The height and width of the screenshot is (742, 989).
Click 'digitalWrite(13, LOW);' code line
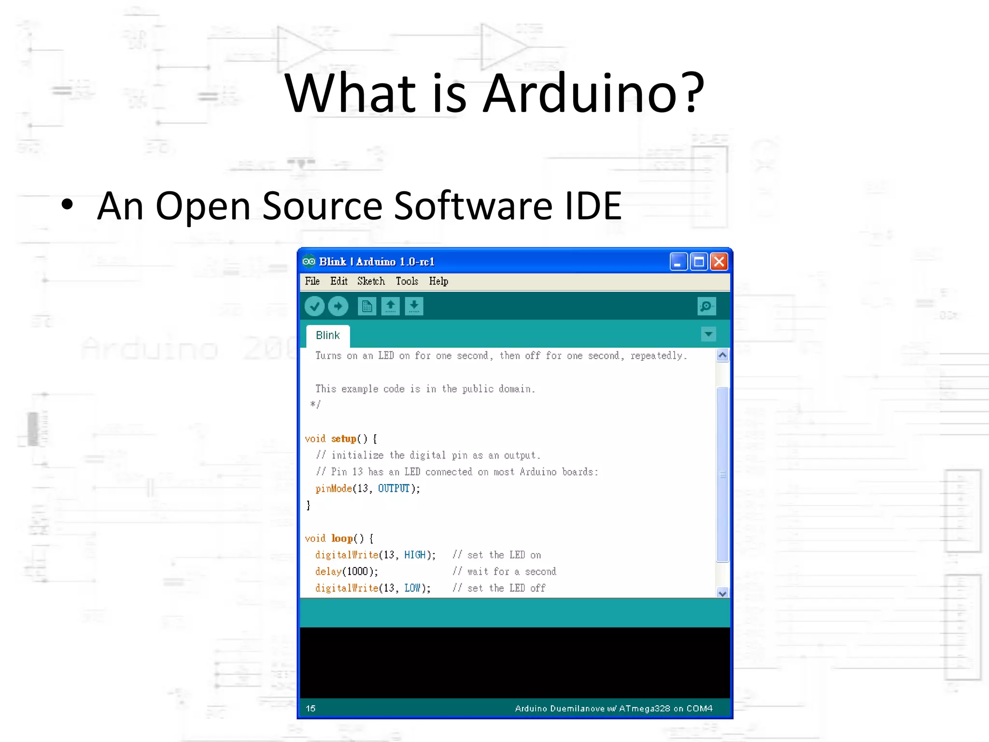pyautogui.click(x=373, y=588)
